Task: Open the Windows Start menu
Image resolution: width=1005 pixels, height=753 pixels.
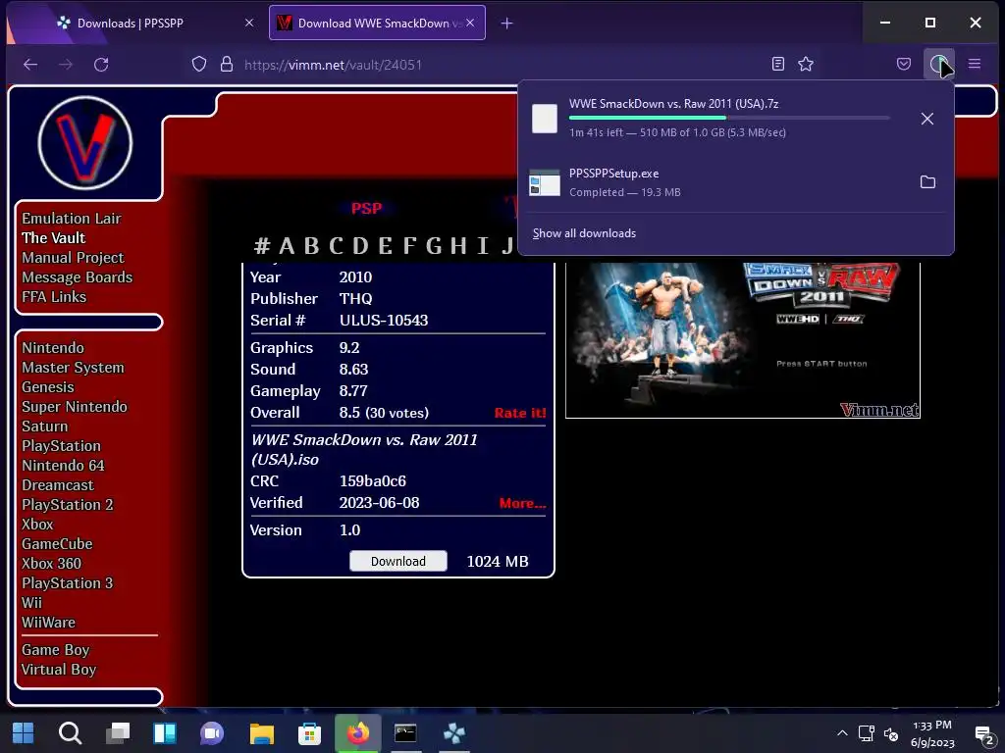Action: 24,733
